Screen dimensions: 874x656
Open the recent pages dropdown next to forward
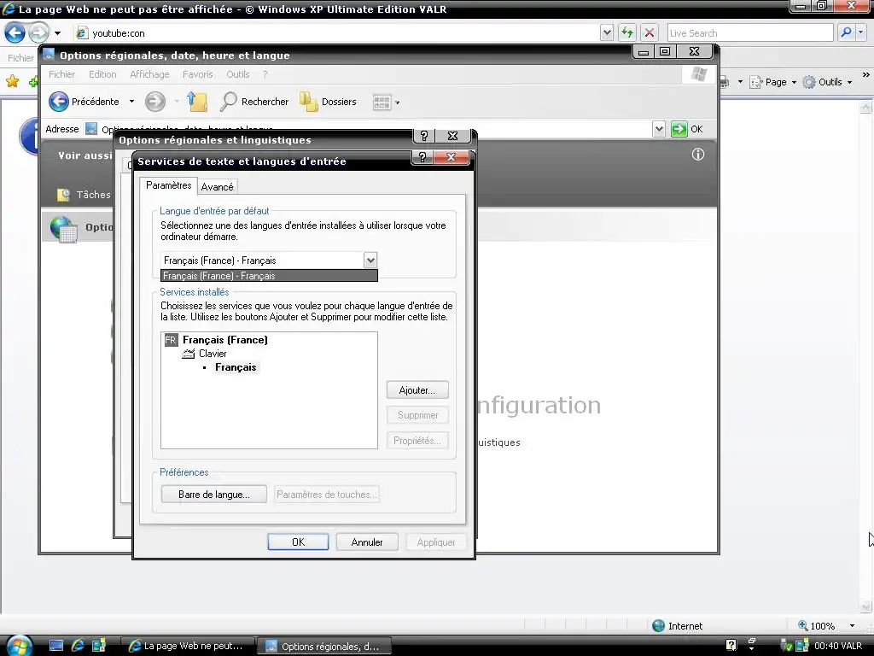coord(57,33)
